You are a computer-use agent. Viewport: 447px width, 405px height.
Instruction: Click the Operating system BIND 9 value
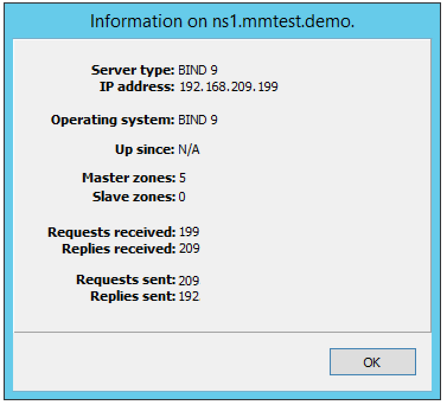[x=198, y=120]
